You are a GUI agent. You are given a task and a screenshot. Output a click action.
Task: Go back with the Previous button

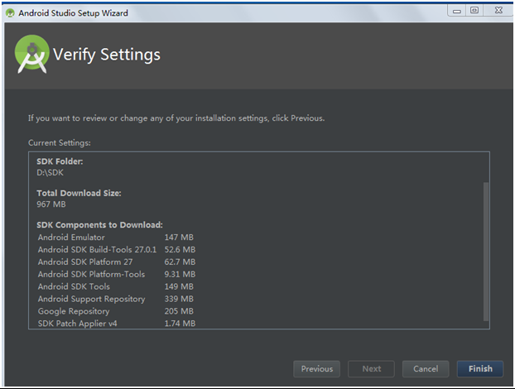click(317, 369)
